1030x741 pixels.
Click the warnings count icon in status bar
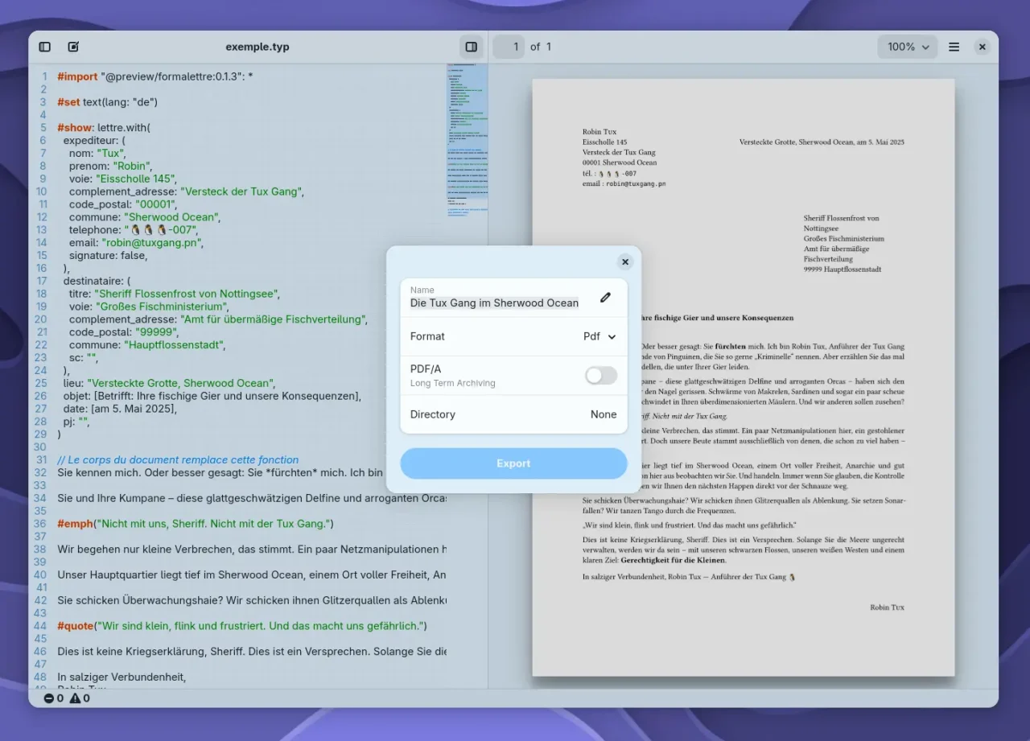[75, 698]
